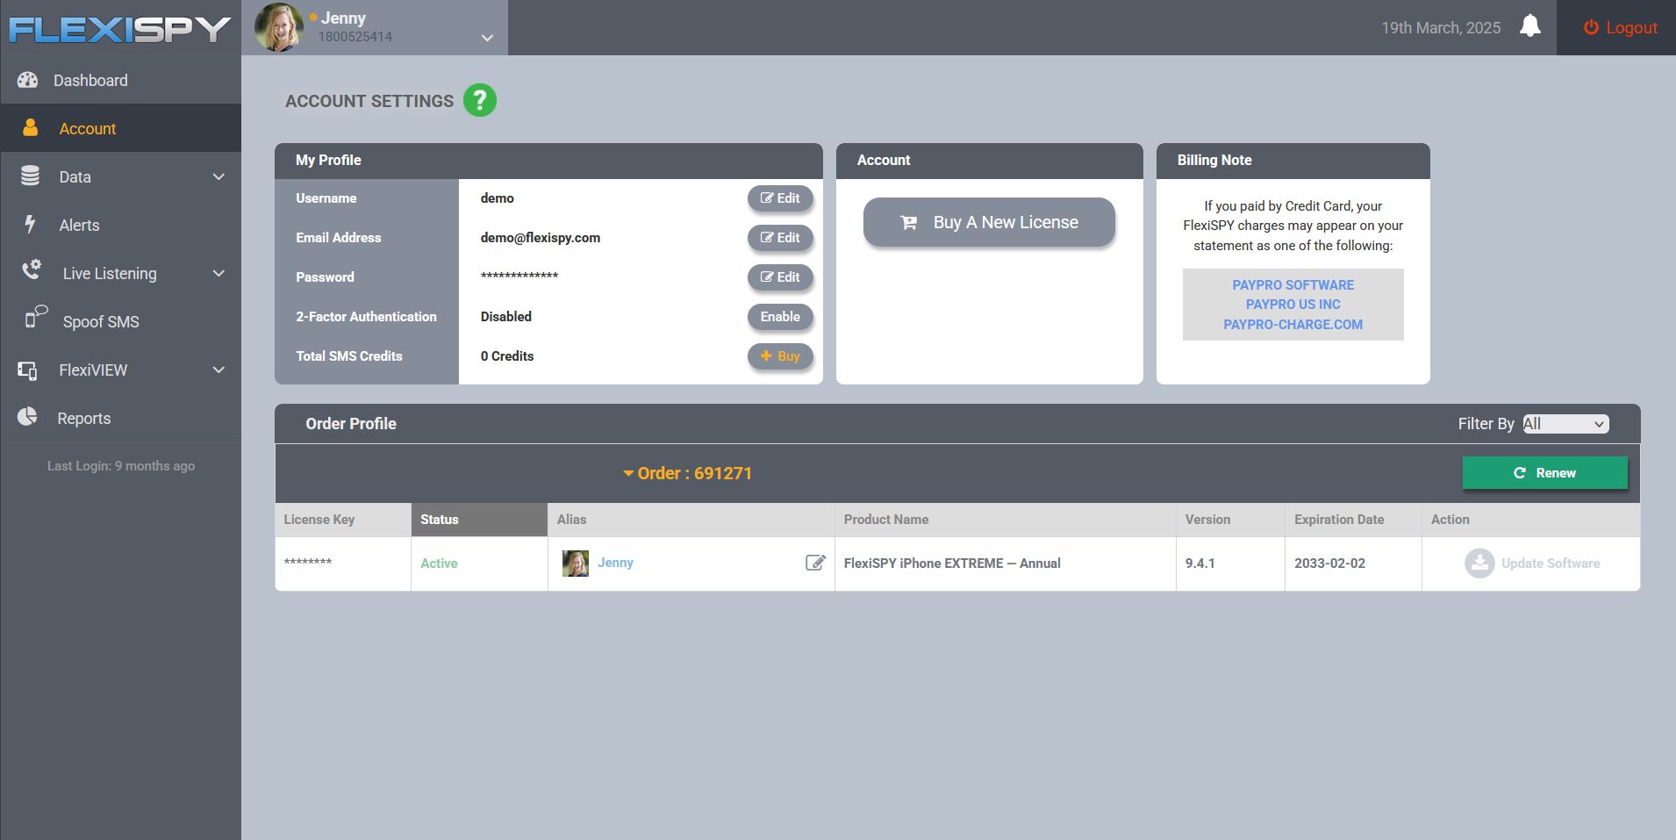This screenshot has height=840, width=1676.
Task: Open Reports in the sidebar
Action: click(x=120, y=418)
